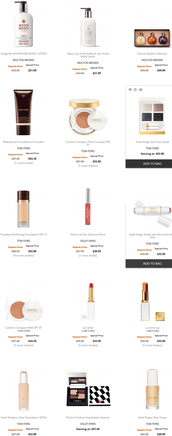Open Gingerlily Nourishing Body Lotion product link
The width and height of the screenshot is (172, 436).
coord(23,54)
